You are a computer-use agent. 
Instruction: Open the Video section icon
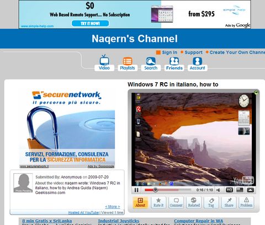[104, 63]
